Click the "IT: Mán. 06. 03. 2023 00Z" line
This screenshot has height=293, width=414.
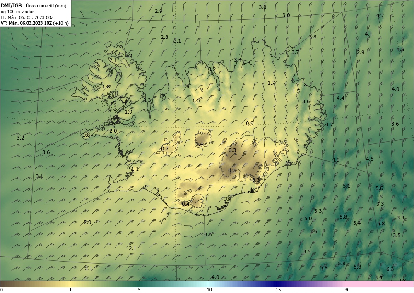tap(27, 17)
